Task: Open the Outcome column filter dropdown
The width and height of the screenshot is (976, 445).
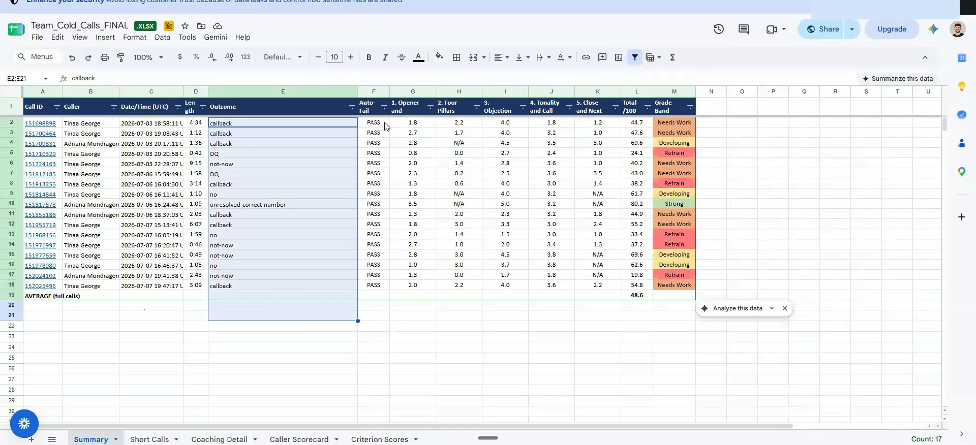Action: [x=352, y=107]
